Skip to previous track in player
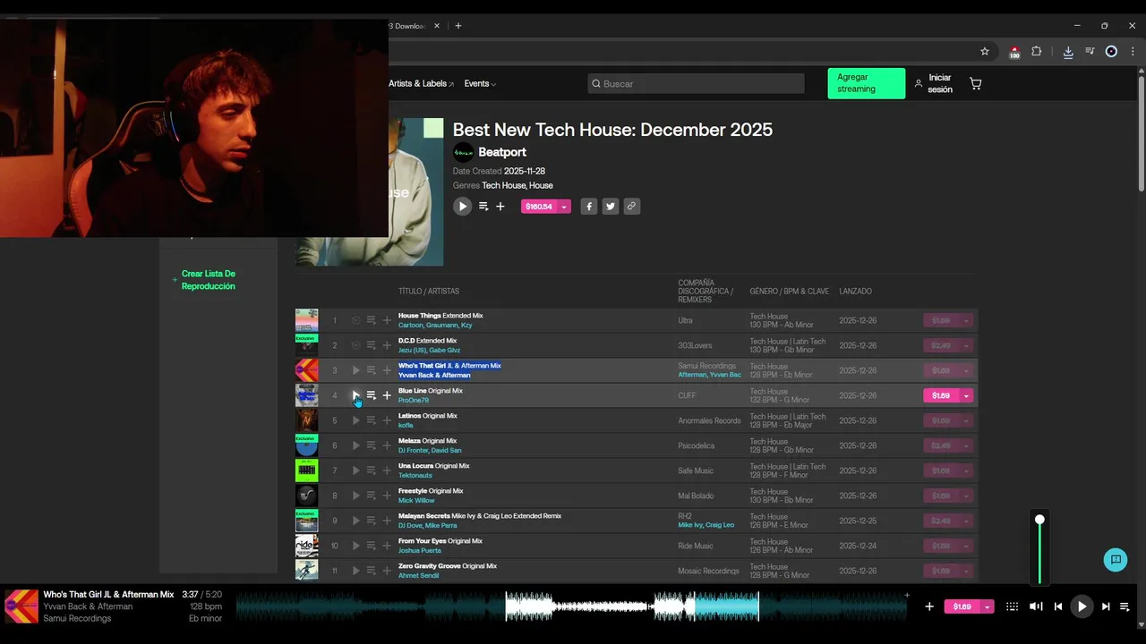This screenshot has height=644, width=1146. pos(1058,606)
